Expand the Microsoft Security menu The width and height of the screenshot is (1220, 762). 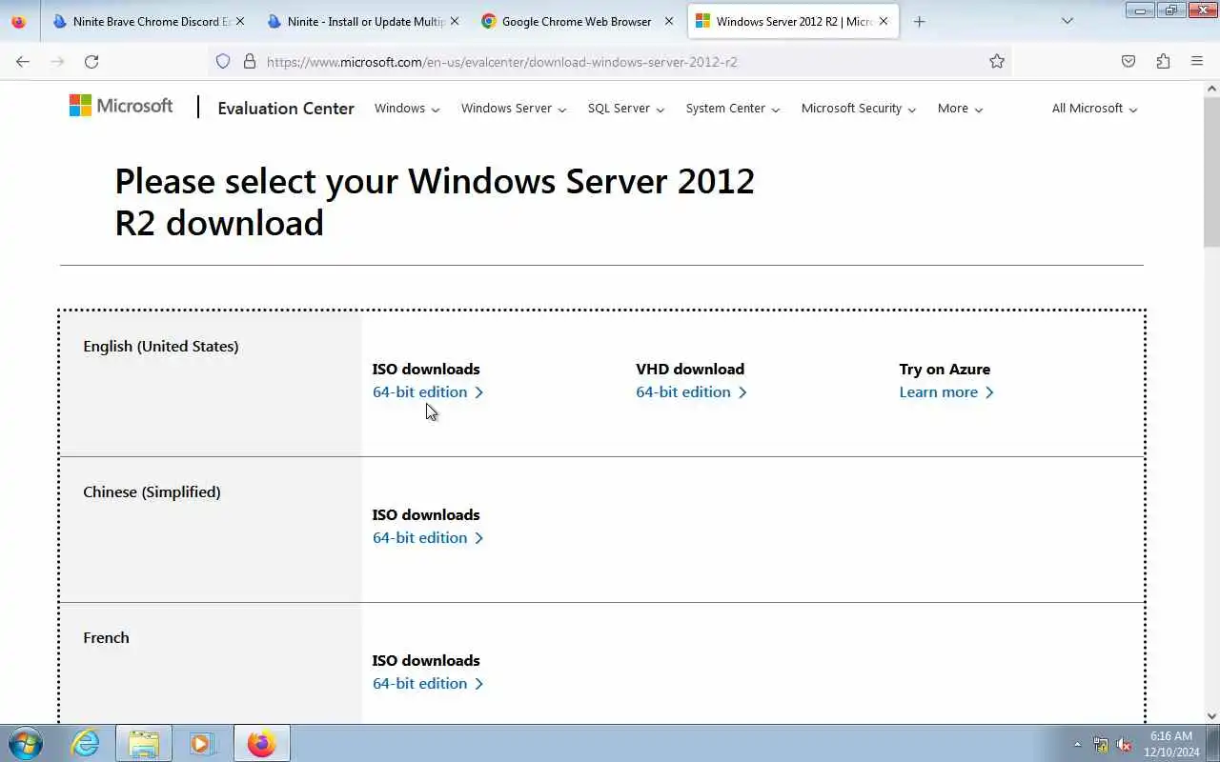[859, 109]
